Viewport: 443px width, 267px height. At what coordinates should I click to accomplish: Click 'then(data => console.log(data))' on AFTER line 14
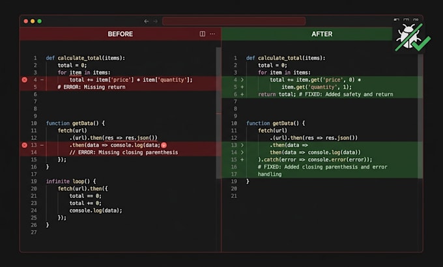point(315,152)
